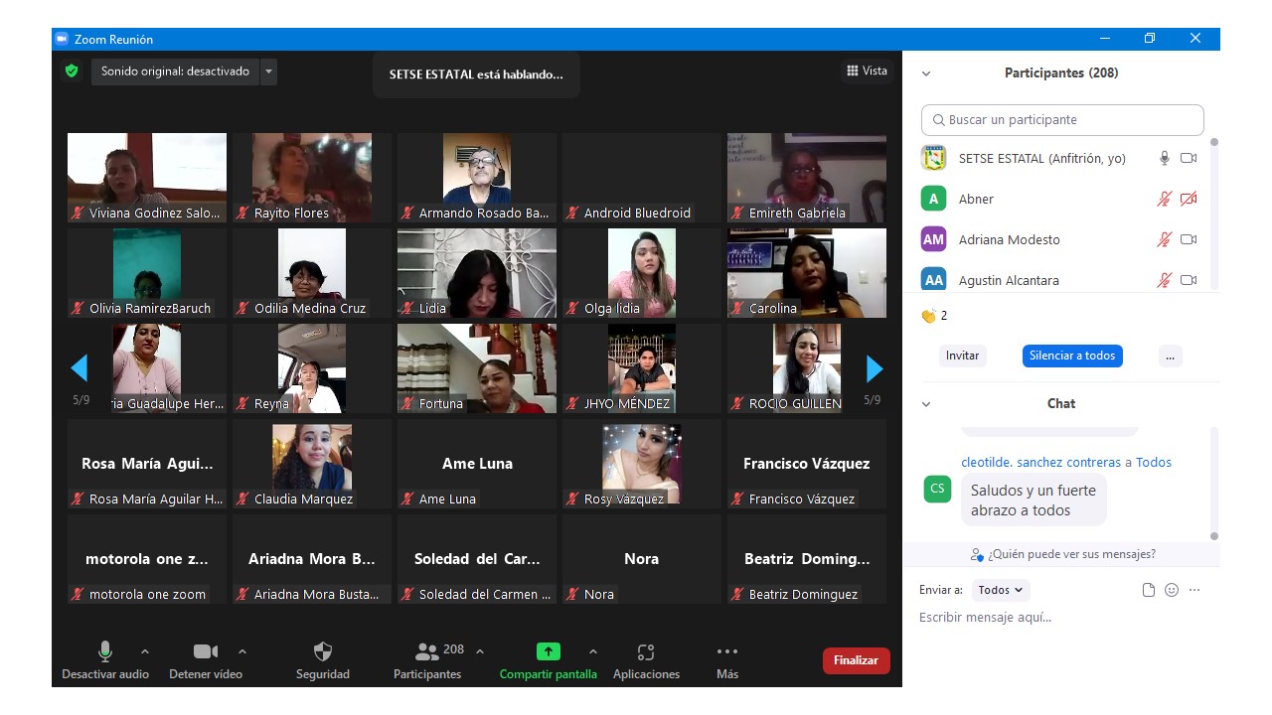This screenshot has height=715, width=1272.
Task: Click the search magnifier icon in participants
Action: [938, 120]
